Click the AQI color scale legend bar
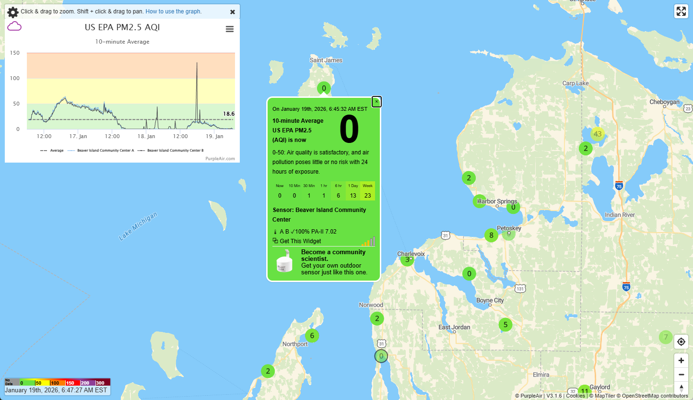Viewport: 693px width, 400px height. 58,382
